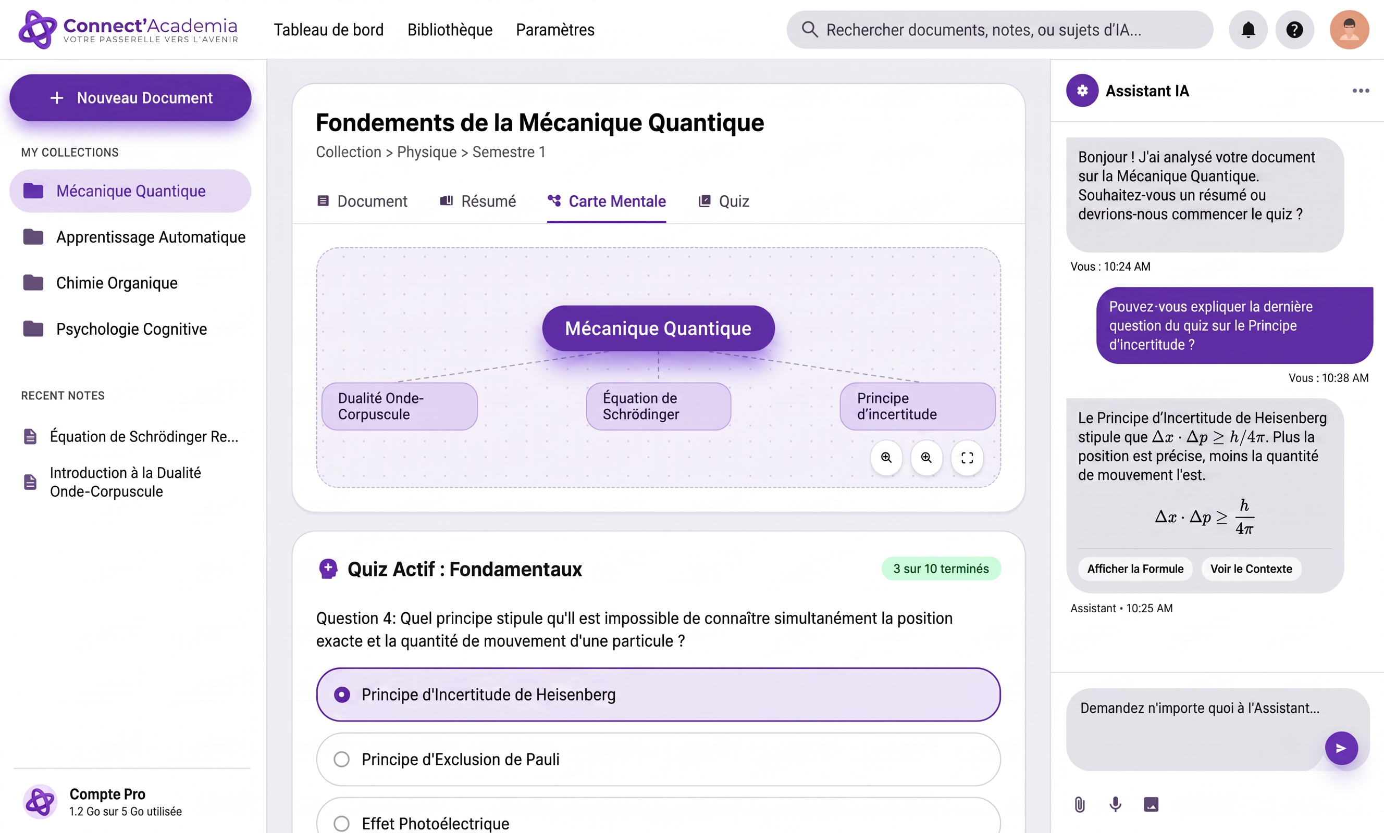Go to Tableau de bord
The width and height of the screenshot is (1384, 833).
pyautogui.click(x=329, y=30)
